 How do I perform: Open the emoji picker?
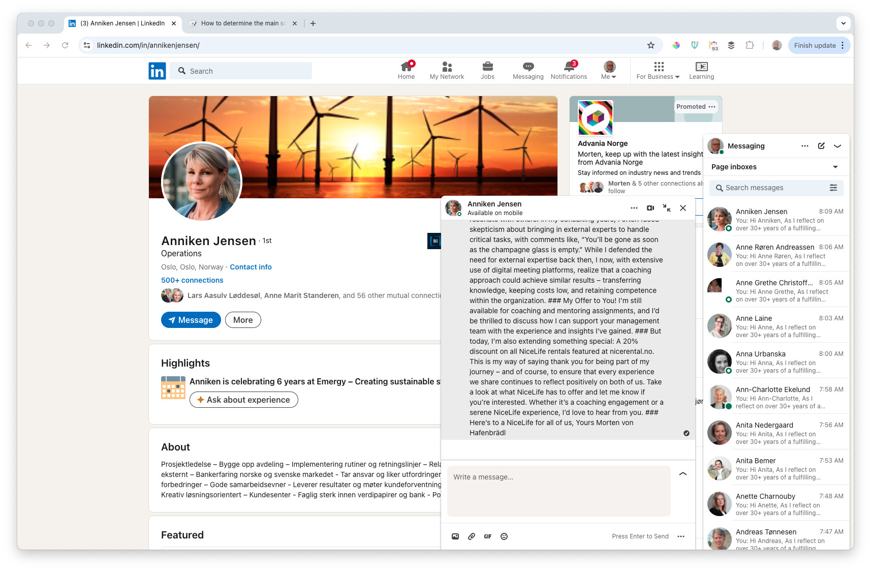click(x=504, y=536)
